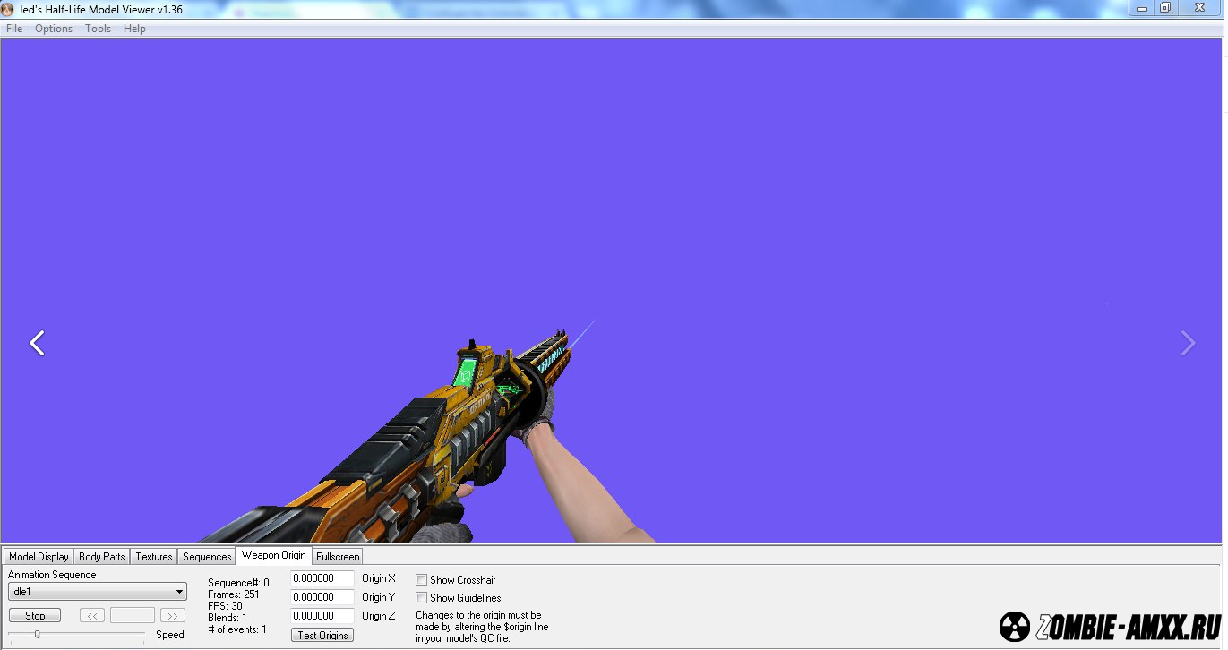Click the animation Speed slider handle
1228x650 pixels.
click(x=37, y=634)
